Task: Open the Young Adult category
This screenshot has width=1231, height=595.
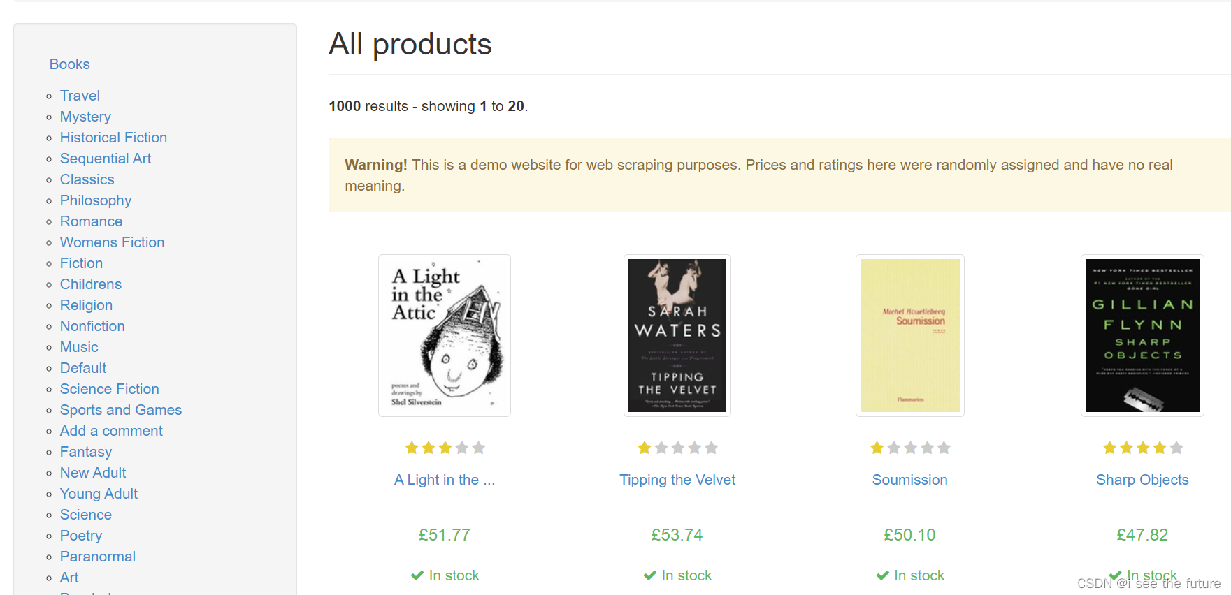Action: [99, 494]
